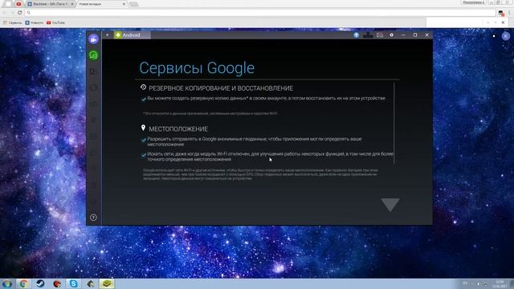Click the 'МЕСТОПОЛОЖЕНИЕ' heading
This screenshot has height=289, width=514.
pyautogui.click(x=178, y=128)
